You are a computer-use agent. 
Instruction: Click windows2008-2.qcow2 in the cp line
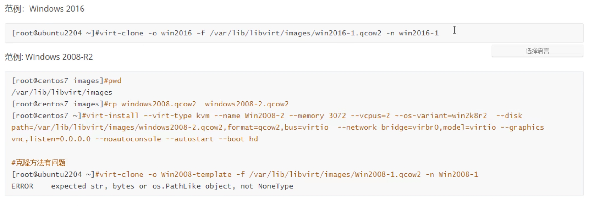point(247,104)
